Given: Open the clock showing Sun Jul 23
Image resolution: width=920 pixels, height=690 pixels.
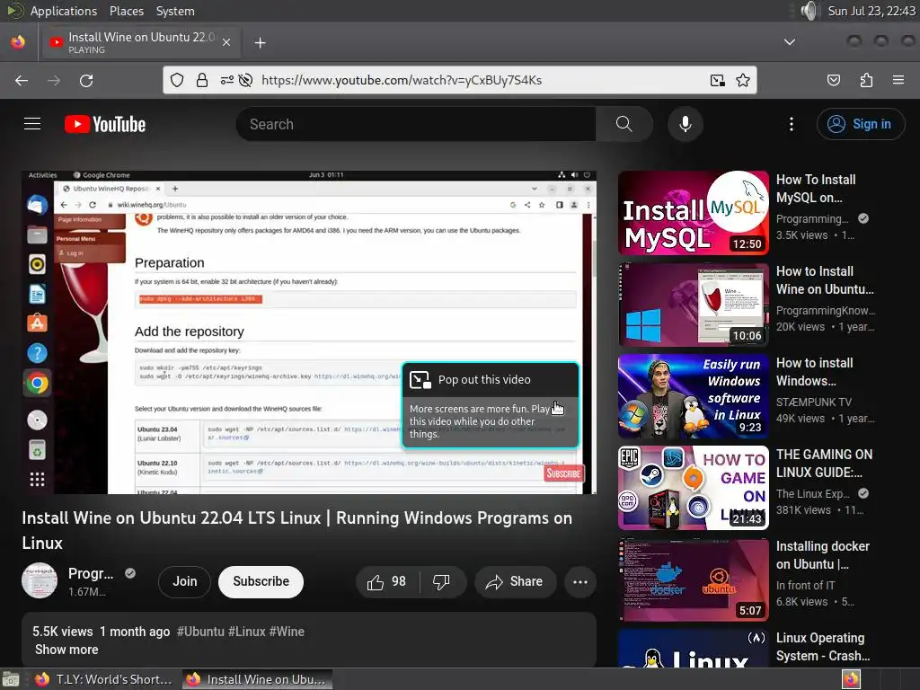Looking at the screenshot, I should click(x=871, y=11).
